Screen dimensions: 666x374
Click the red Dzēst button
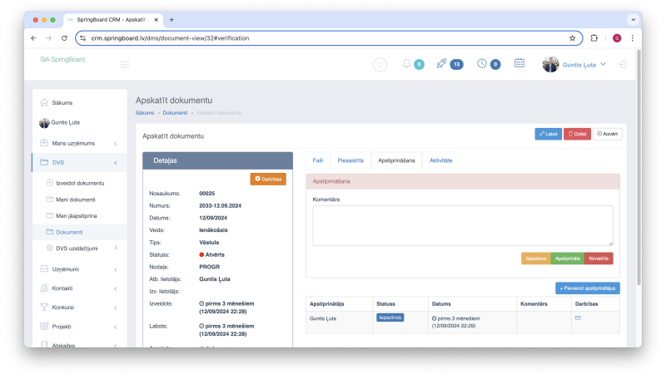coord(577,134)
